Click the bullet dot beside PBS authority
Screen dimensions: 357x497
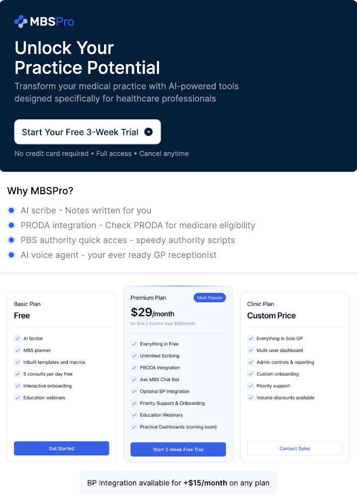(x=11, y=240)
